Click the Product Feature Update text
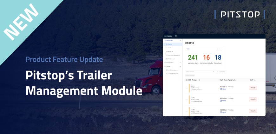This screenshot has width=276, height=134. click(x=64, y=59)
